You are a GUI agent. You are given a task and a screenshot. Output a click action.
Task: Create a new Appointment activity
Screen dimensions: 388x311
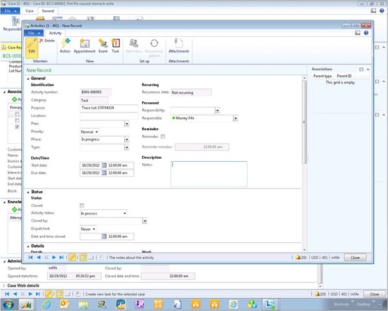[x=84, y=45]
